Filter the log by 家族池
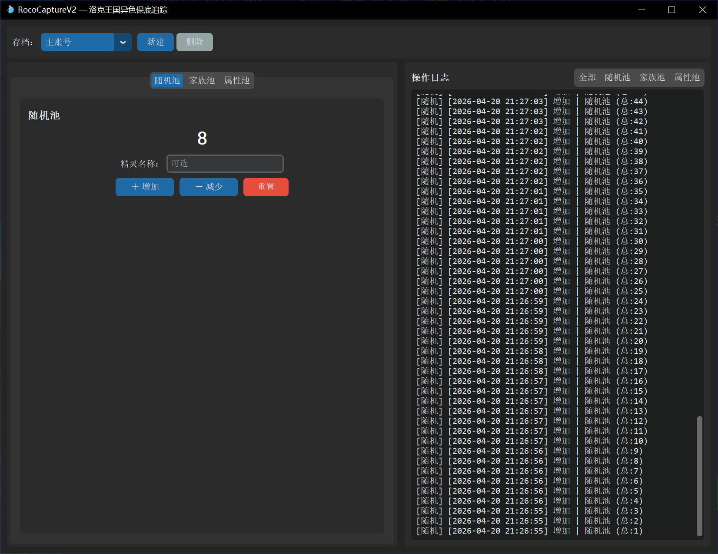Image resolution: width=718 pixels, height=554 pixels. [x=652, y=77]
